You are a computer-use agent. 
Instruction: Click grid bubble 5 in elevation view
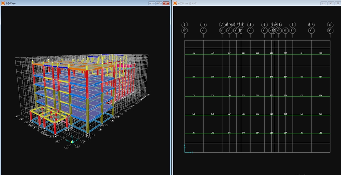point(292,25)
